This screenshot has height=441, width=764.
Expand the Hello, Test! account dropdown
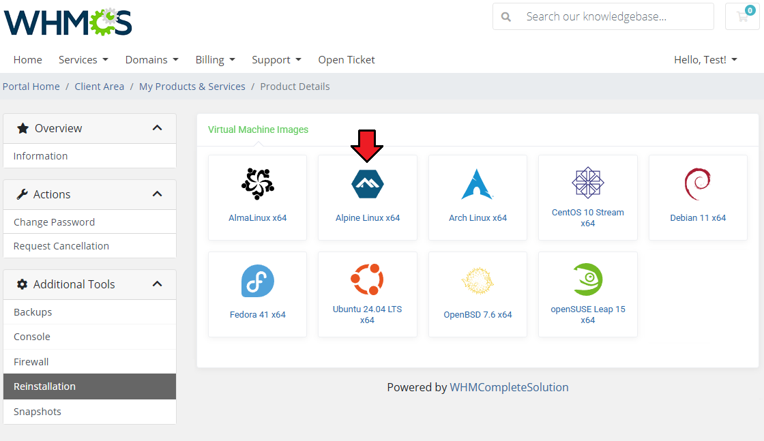pos(705,60)
